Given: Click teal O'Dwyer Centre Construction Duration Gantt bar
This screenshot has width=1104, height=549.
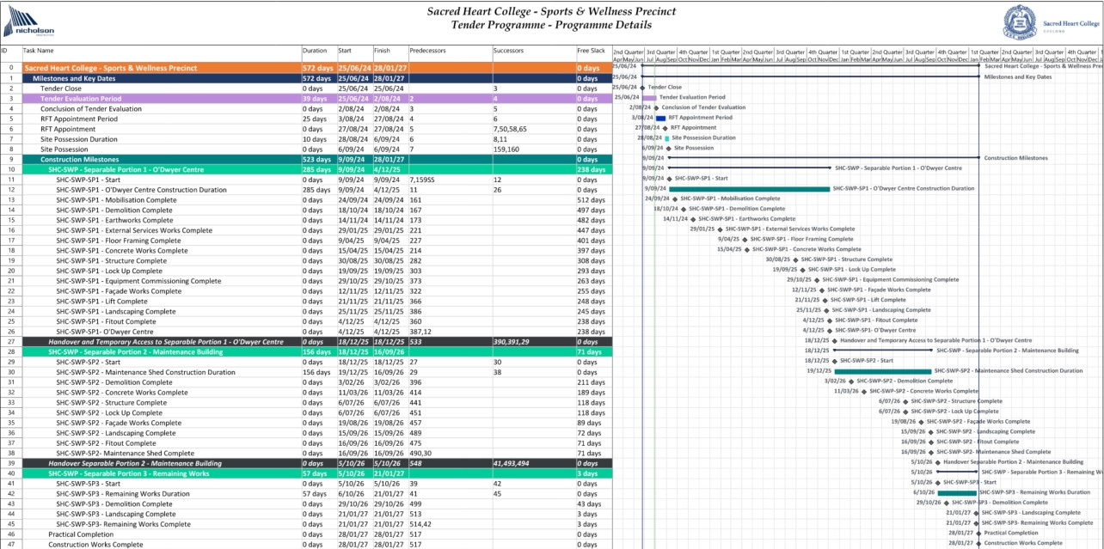Looking at the screenshot, I should click(750, 188).
